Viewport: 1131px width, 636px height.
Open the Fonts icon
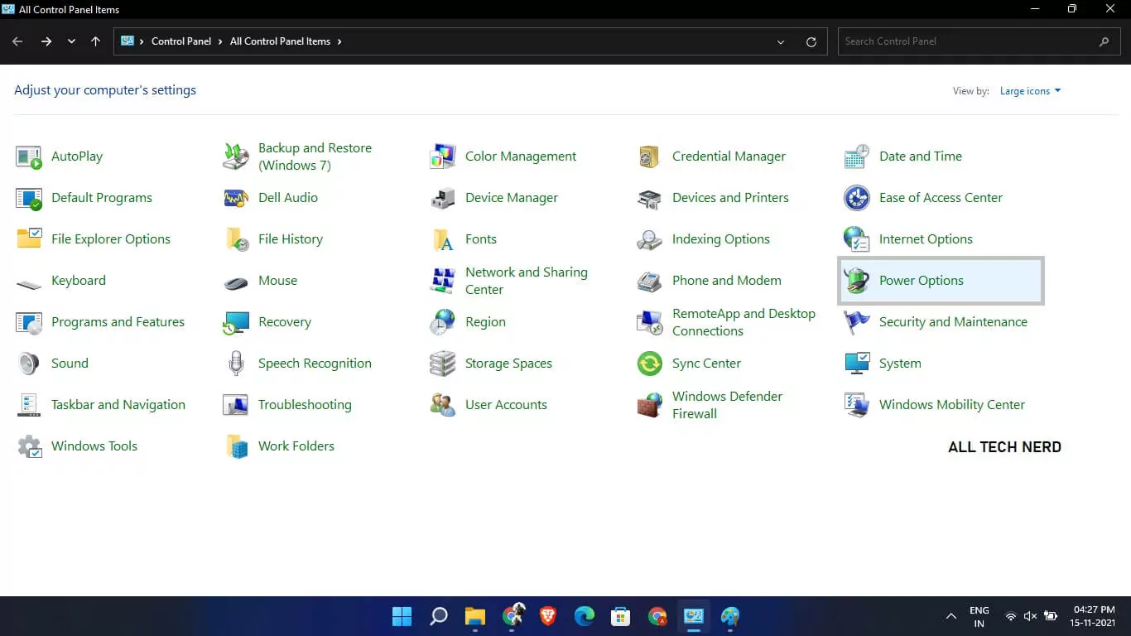[443, 239]
